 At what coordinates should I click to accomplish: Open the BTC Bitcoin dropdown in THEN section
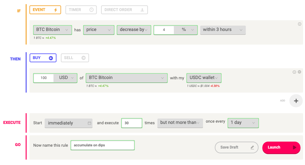(127, 78)
